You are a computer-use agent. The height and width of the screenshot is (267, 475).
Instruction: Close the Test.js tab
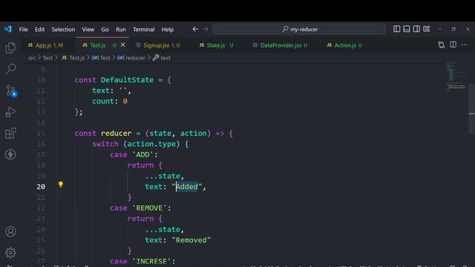pos(122,44)
